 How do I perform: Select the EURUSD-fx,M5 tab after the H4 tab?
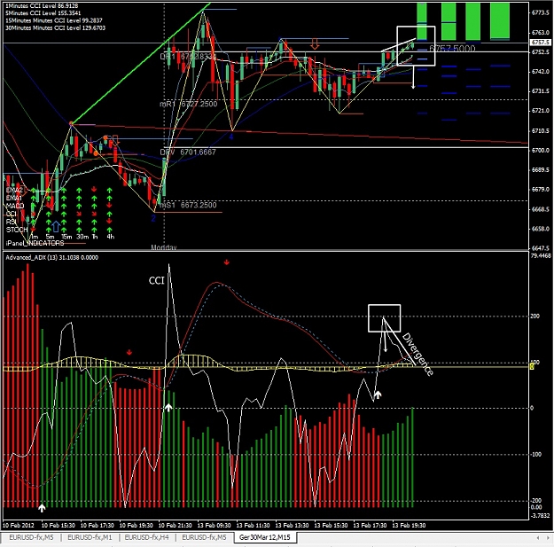[204, 537]
